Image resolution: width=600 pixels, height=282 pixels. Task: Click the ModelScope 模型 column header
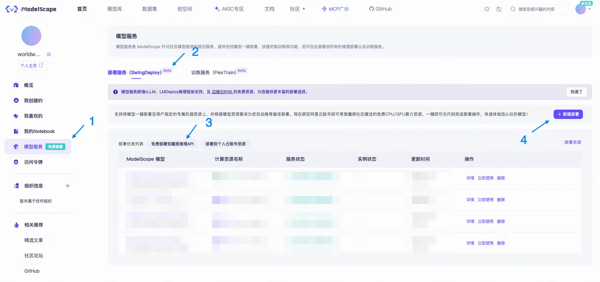(x=145, y=159)
